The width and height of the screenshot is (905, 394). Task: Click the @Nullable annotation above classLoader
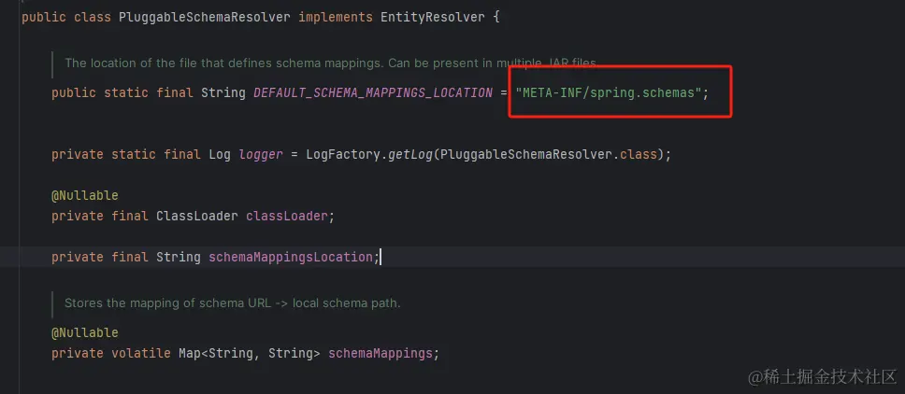(85, 196)
